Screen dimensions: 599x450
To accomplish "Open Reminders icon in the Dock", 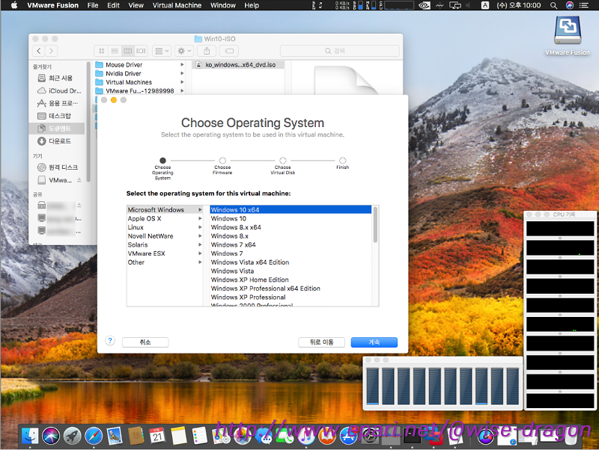I will 200,436.
